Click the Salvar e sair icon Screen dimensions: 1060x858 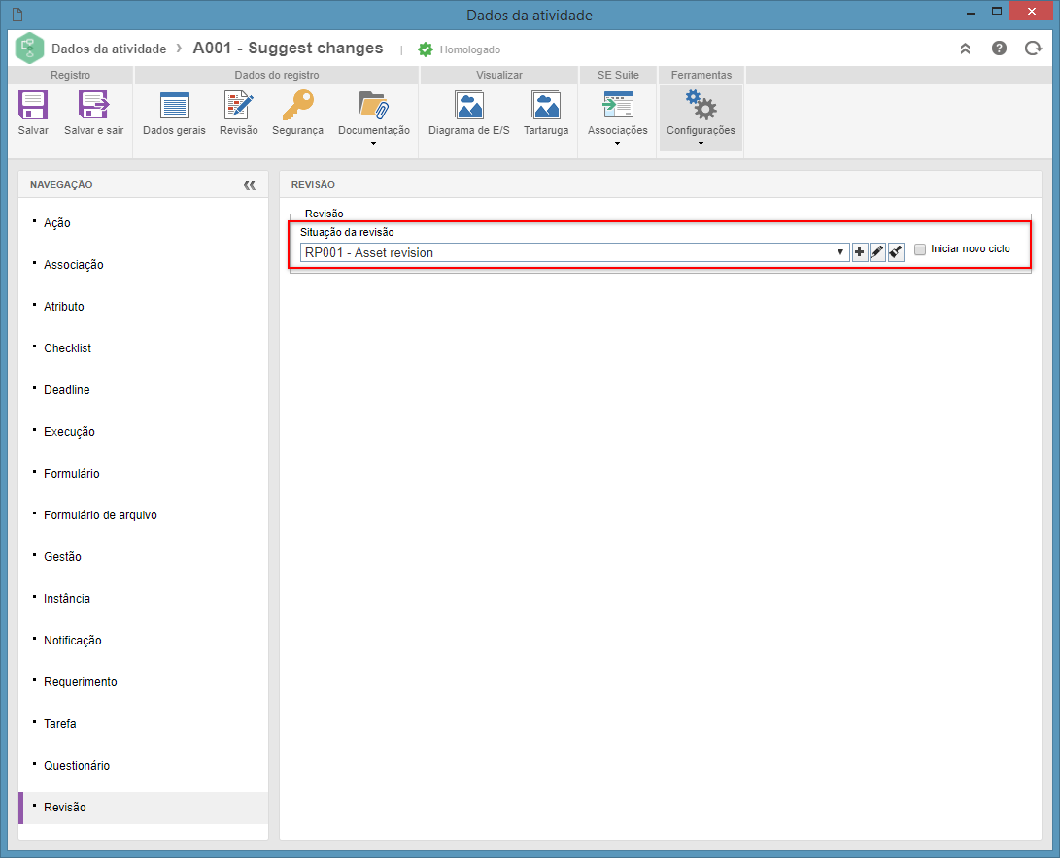click(x=94, y=106)
